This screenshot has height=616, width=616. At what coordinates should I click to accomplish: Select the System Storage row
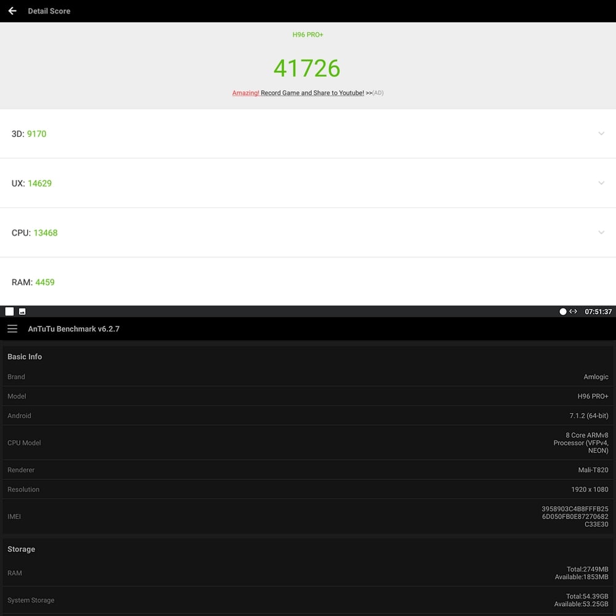tap(308, 600)
